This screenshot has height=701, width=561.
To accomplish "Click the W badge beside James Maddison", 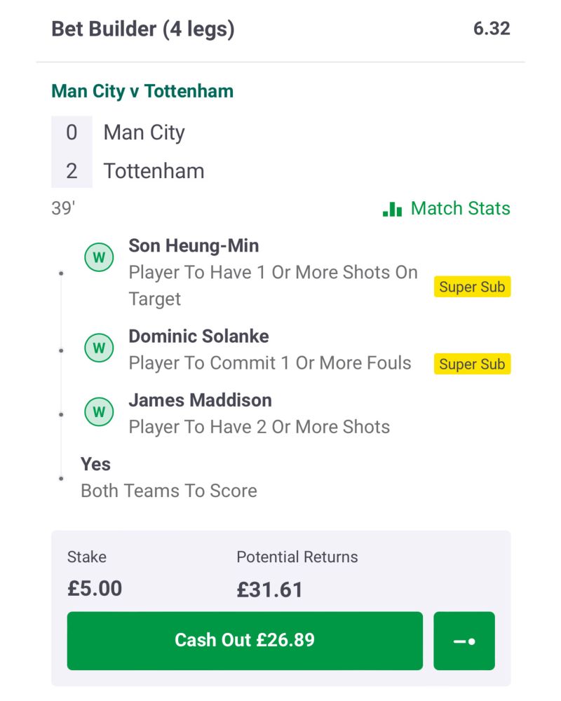I will pos(99,411).
